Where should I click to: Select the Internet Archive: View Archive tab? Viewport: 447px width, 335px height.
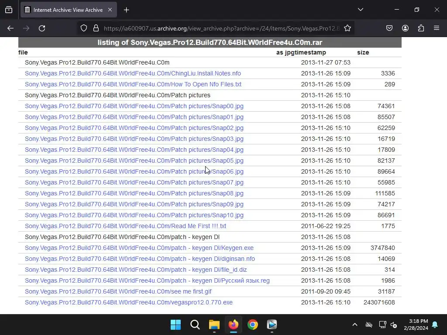[x=69, y=10]
